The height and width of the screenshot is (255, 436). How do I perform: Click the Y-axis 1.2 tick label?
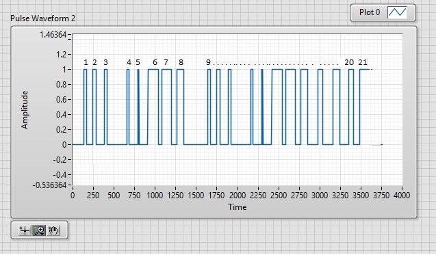point(62,54)
